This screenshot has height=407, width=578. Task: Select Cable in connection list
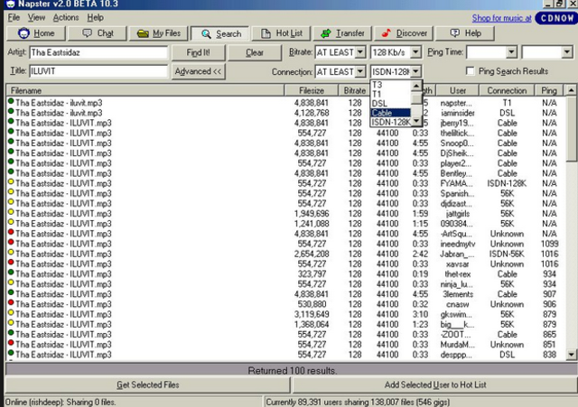(x=390, y=113)
